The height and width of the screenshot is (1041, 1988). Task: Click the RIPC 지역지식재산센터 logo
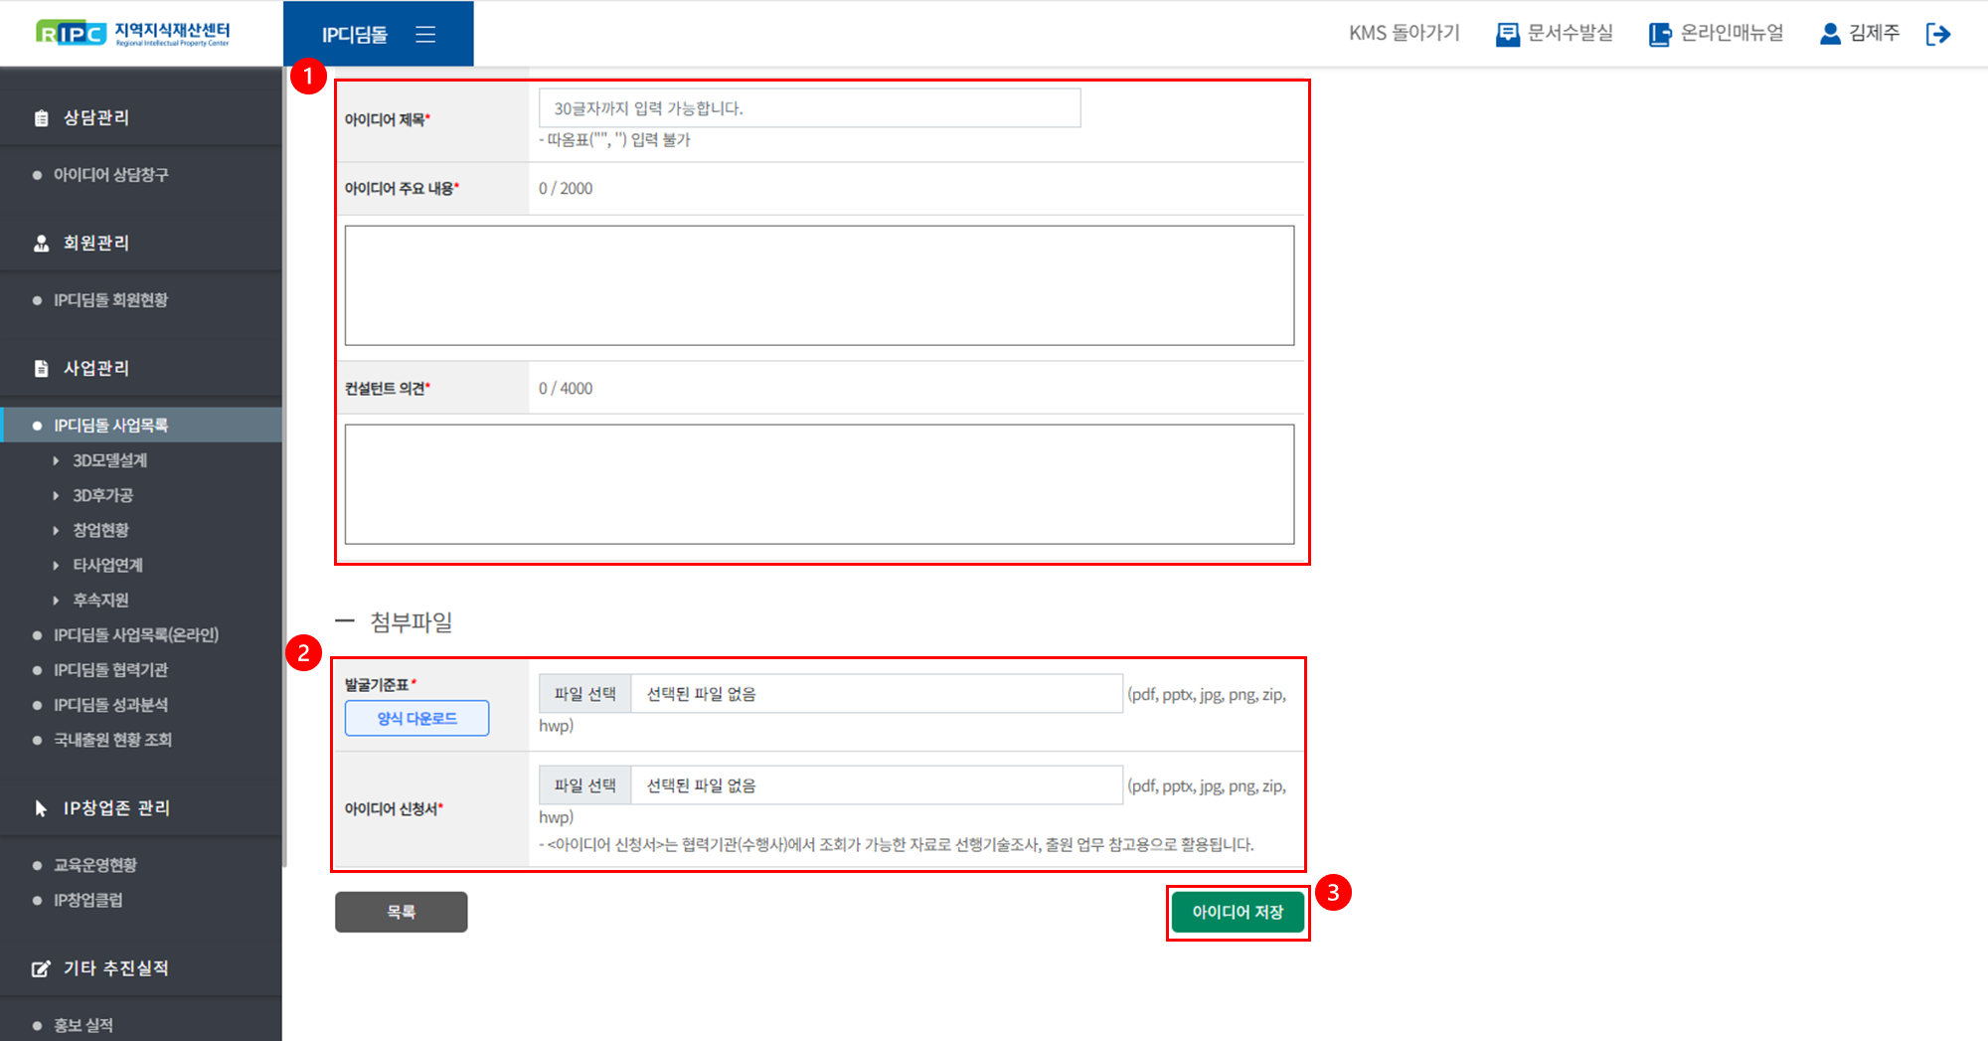pyautogui.click(x=132, y=34)
